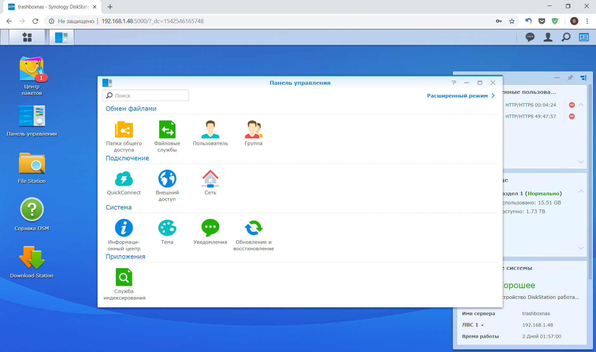
Task: Expand storage widget down chevron
Action: pos(581,248)
